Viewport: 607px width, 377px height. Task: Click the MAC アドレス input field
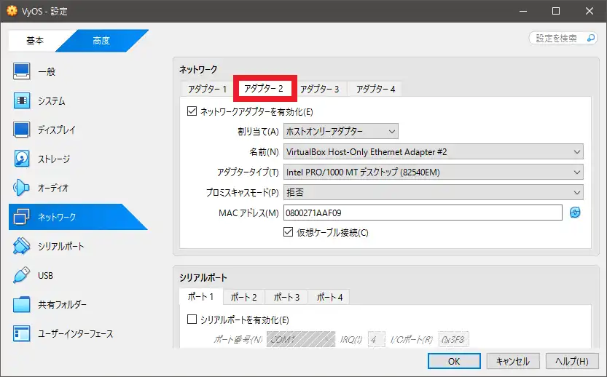(423, 213)
